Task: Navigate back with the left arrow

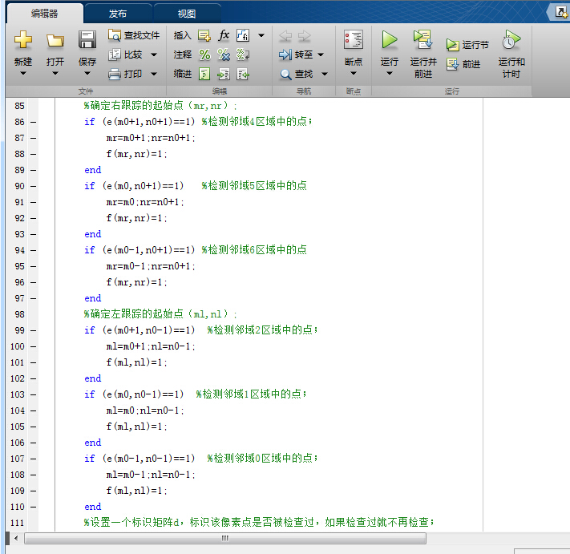Action: pos(285,35)
